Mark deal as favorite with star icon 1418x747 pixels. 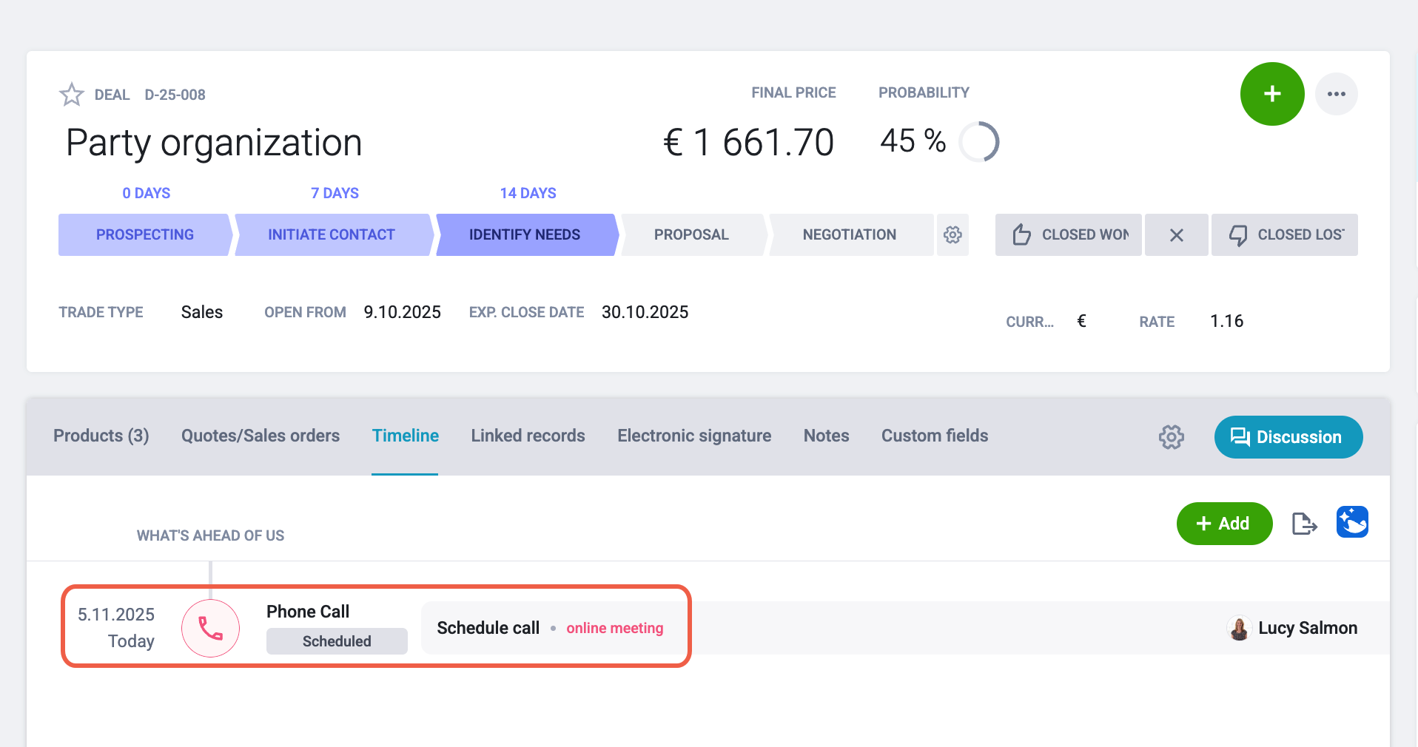tap(72, 95)
